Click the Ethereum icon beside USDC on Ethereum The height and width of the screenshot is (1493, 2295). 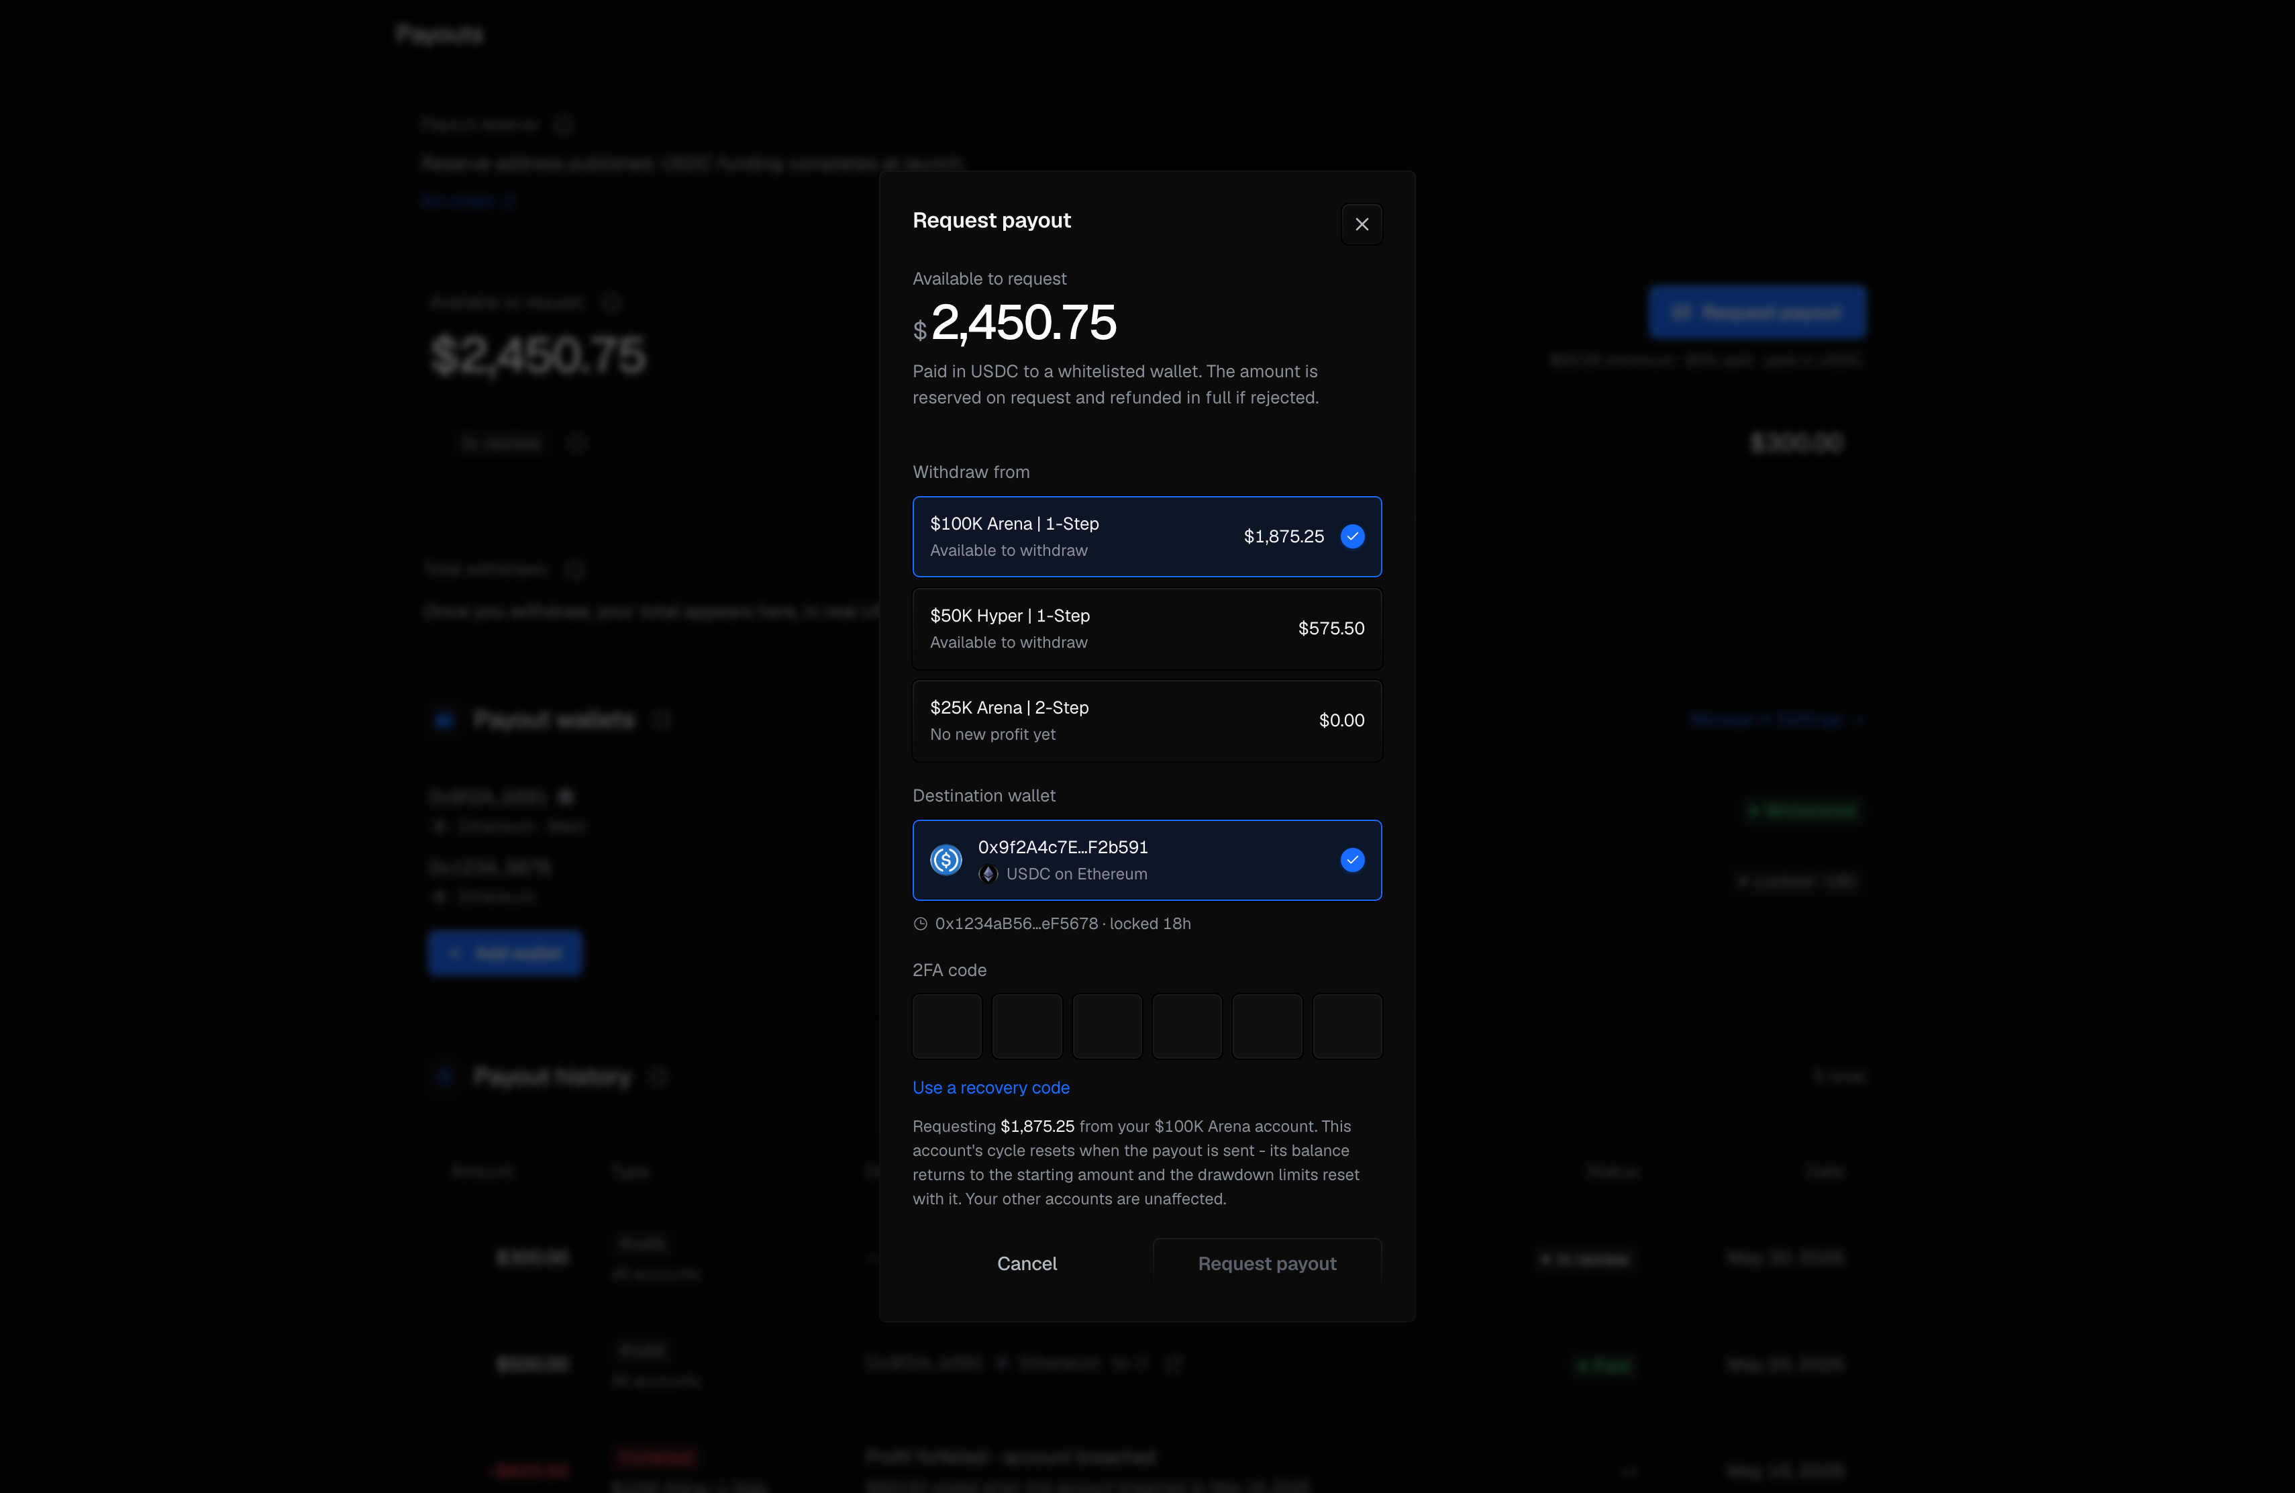point(987,874)
